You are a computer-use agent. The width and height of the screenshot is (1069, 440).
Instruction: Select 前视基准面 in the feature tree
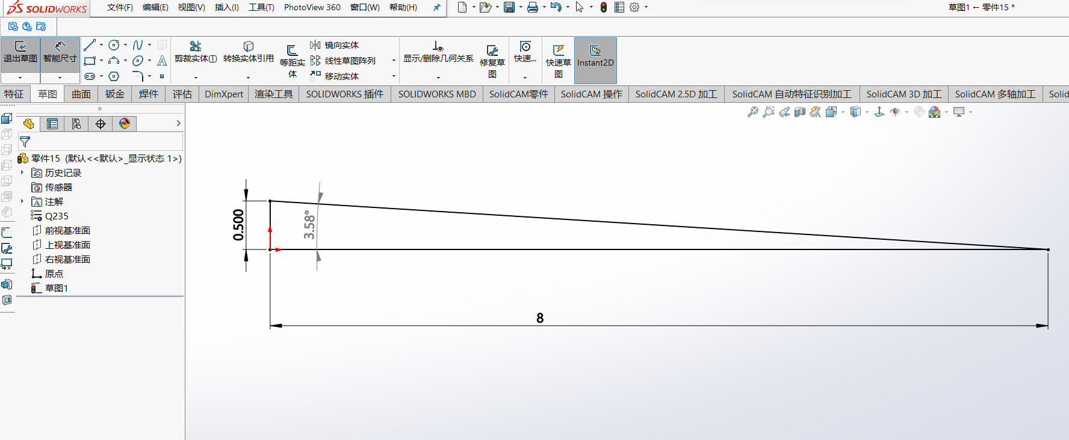(67, 230)
